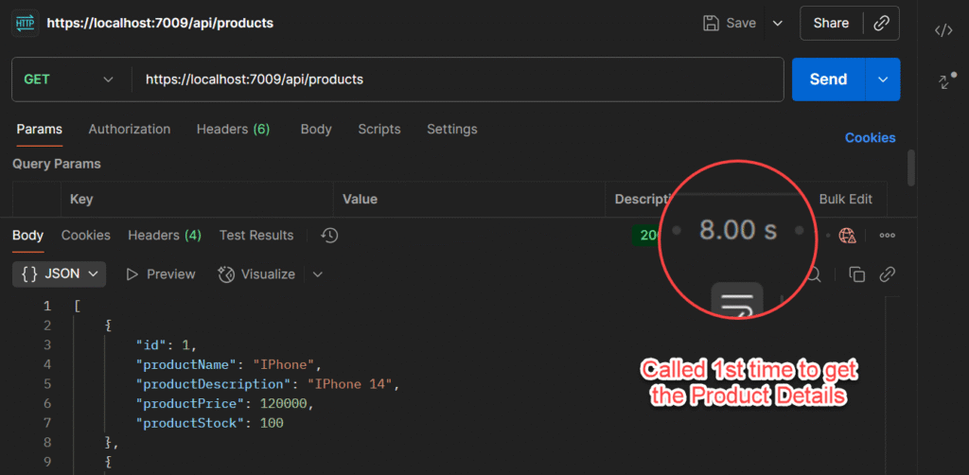Open the Authorization tab
Viewport: 969px width, 475px height.
pyautogui.click(x=129, y=129)
